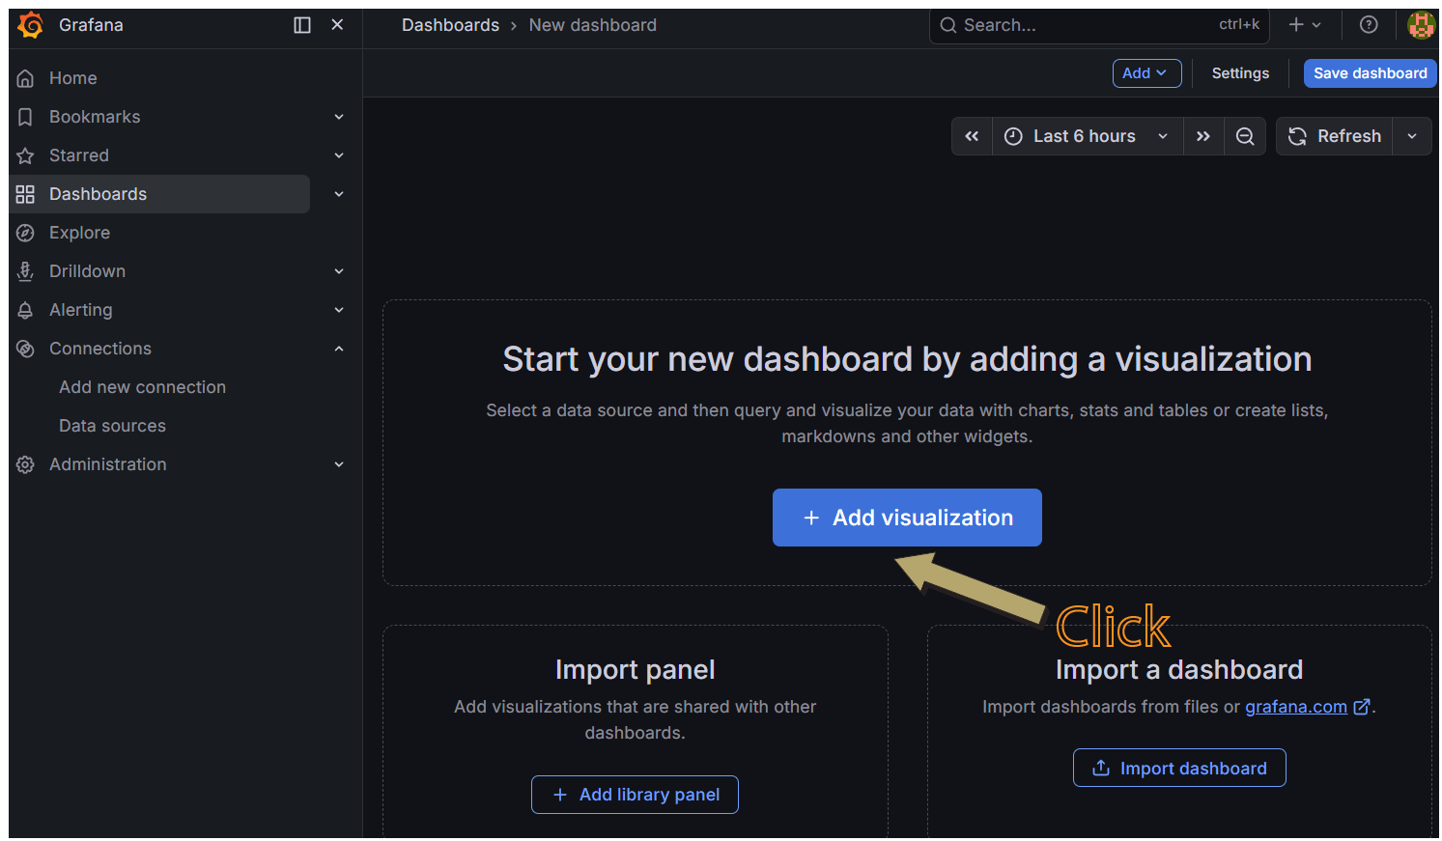Go to Explore in the sidebar
The height and width of the screenshot is (841, 1442).
point(79,233)
